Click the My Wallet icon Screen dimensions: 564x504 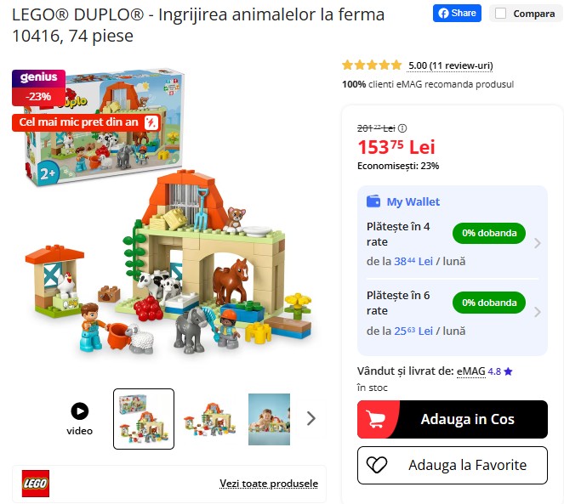[373, 201]
